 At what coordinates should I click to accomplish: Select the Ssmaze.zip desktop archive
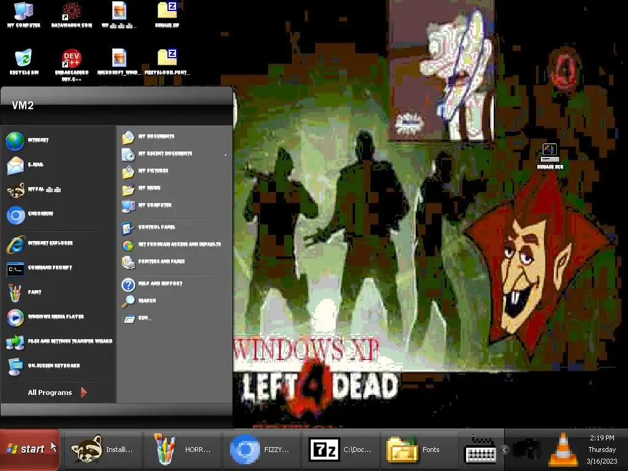pyautogui.click(x=167, y=15)
